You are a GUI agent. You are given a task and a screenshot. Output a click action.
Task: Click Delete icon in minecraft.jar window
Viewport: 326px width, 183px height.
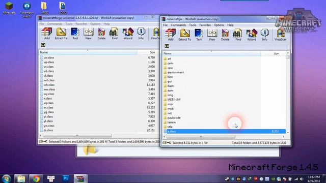225,35
